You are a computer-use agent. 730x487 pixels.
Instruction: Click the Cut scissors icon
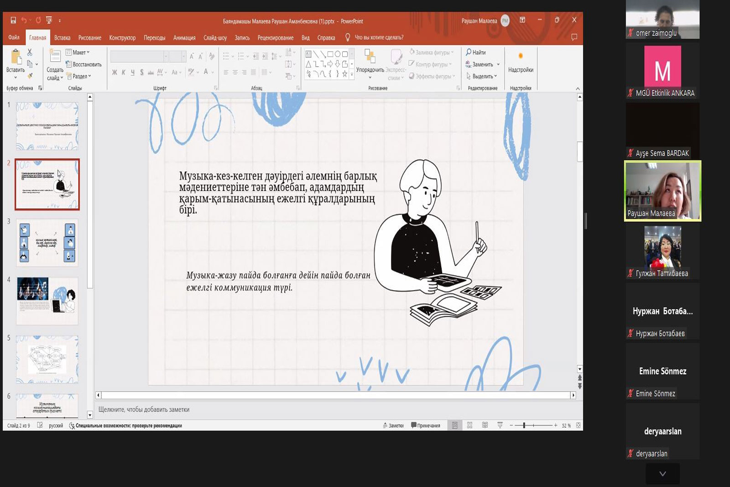30,52
